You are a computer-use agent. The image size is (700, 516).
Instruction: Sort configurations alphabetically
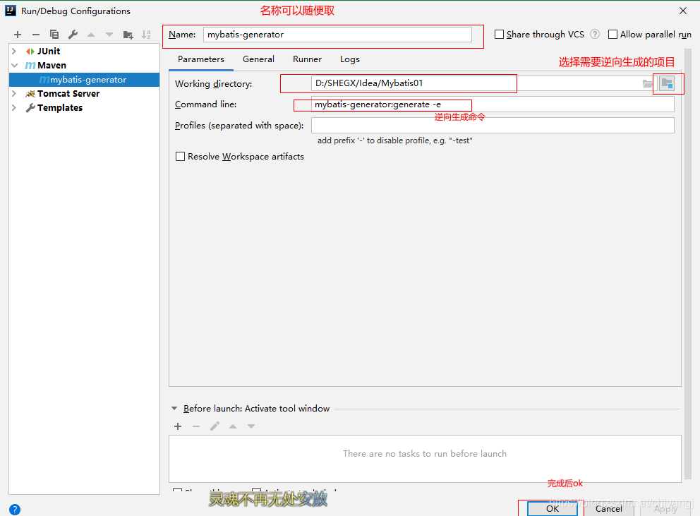pos(146,35)
